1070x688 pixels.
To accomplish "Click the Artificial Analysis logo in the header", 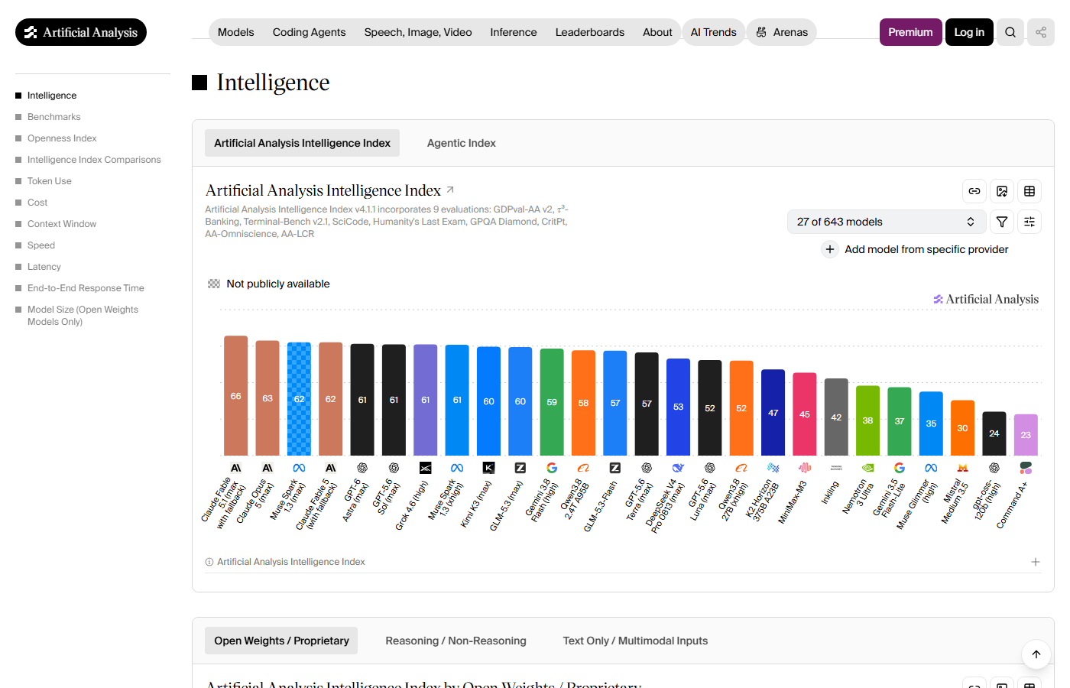I will [x=81, y=32].
